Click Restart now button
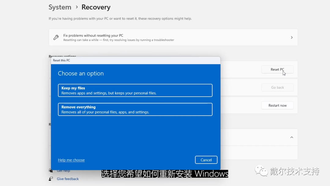The width and height of the screenshot is (330, 186). [x=277, y=105]
